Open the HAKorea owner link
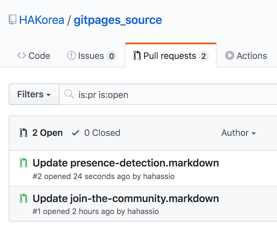Screen dimensions: 277x228 coord(41,20)
